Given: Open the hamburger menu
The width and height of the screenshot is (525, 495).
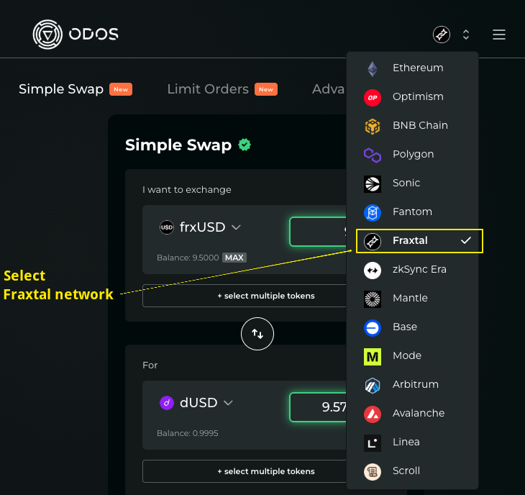Looking at the screenshot, I should tap(499, 35).
